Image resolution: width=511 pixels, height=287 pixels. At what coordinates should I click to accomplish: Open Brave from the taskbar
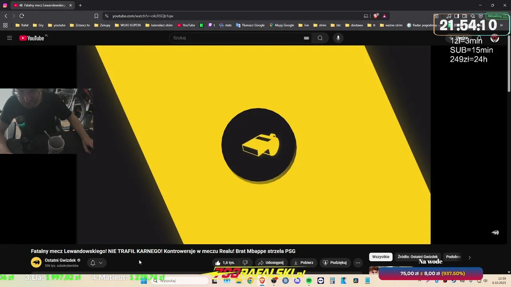click(262, 281)
